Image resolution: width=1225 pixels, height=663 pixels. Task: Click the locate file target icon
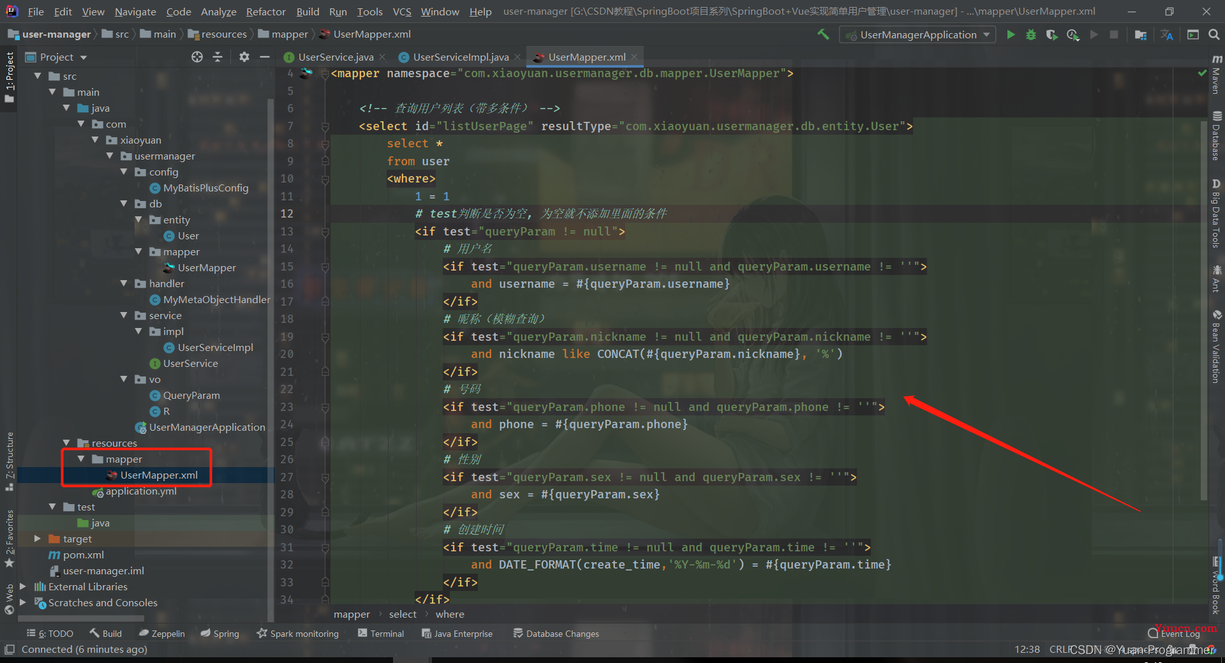197,57
